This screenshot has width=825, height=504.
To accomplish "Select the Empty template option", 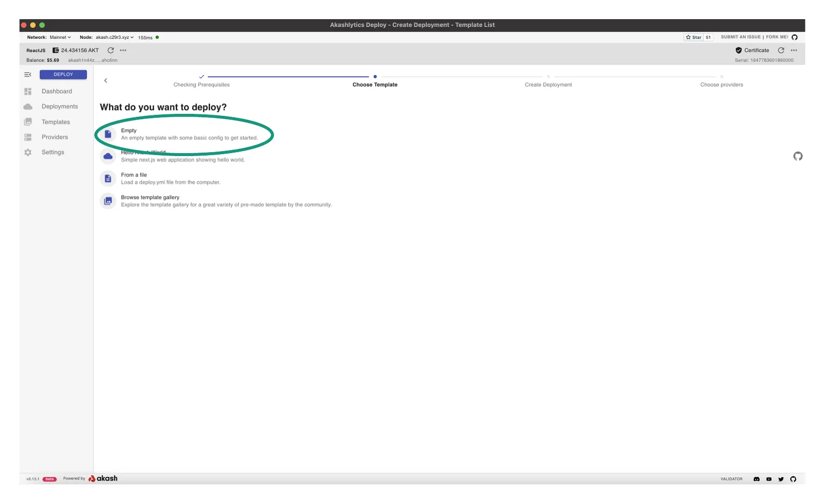I will [189, 134].
